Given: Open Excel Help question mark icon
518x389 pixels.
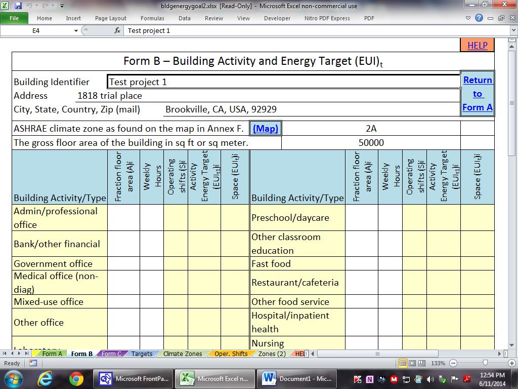Looking at the screenshot, I should coord(479,18).
